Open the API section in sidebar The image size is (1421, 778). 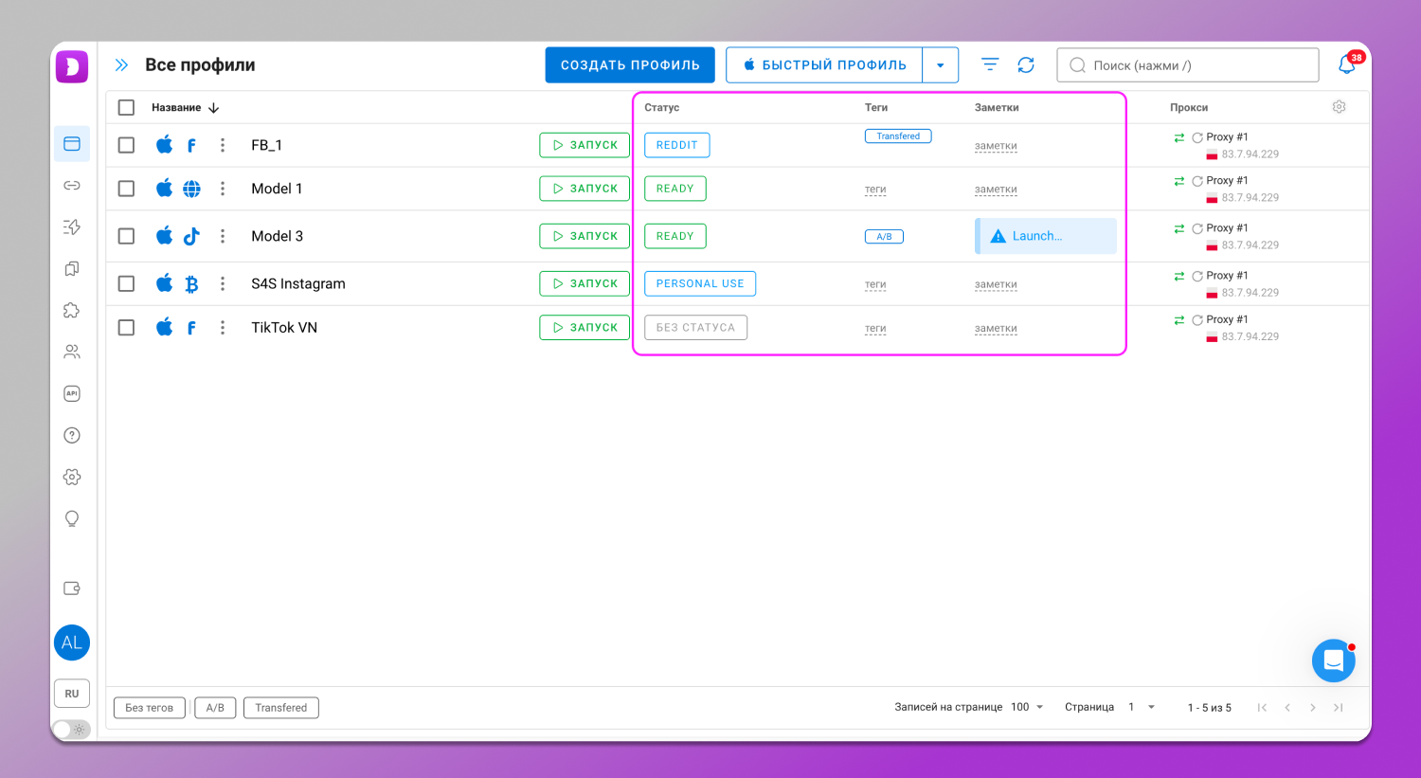(x=72, y=394)
